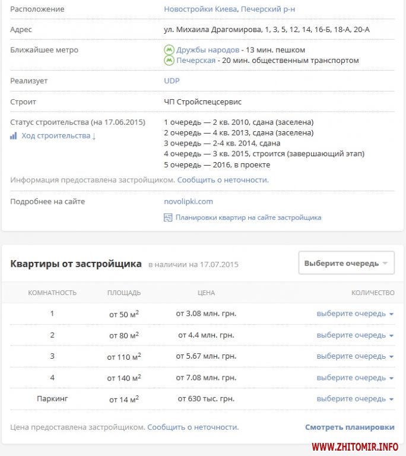Click Сообщить о неточности under the price table
The width and height of the screenshot is (406, 456).
click(193, 427)
